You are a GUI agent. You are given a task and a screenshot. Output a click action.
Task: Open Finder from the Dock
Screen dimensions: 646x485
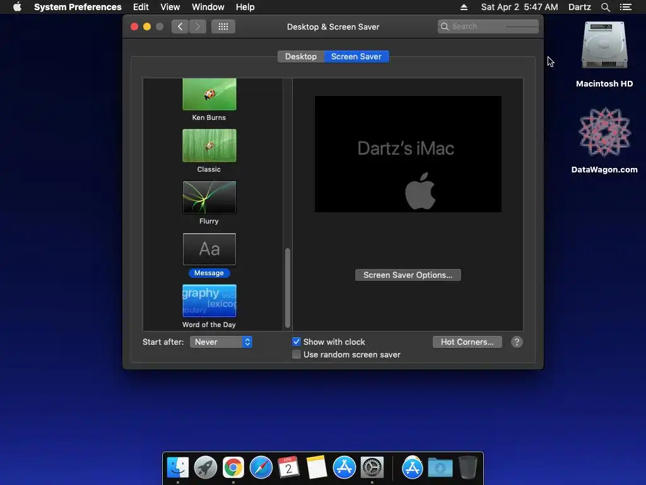(178, 468)
